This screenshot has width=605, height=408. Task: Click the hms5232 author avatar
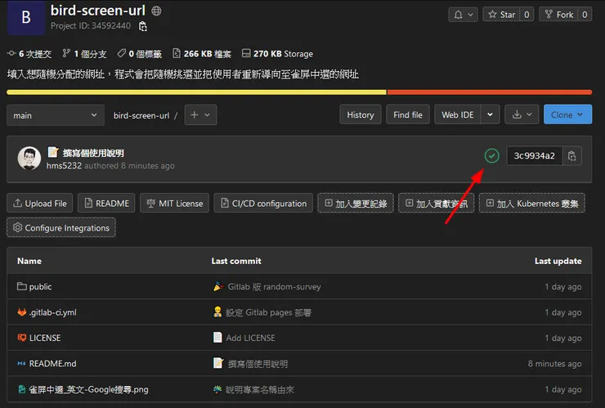(x=29, y=159)
